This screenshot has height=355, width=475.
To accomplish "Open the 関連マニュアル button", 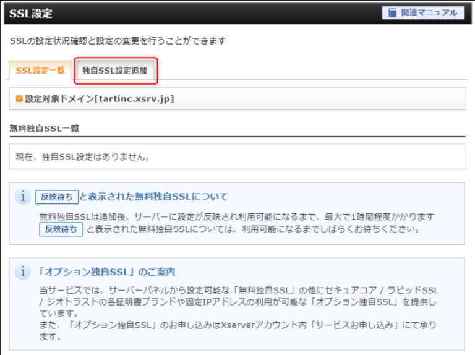I will coord(423,13).
